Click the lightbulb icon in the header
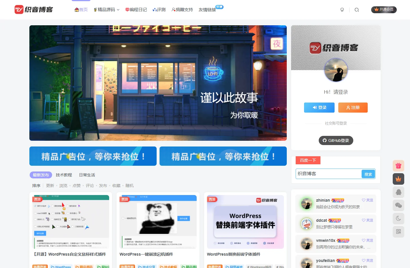410x268 pixels. (342, 10)
